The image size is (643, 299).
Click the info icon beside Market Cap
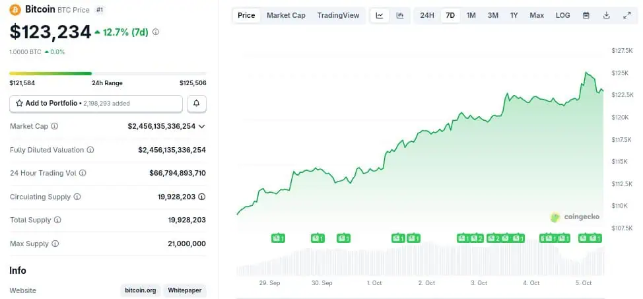point(55,126)
